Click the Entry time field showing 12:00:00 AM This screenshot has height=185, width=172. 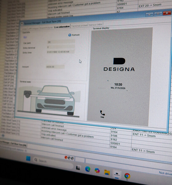tap(61, 52)
